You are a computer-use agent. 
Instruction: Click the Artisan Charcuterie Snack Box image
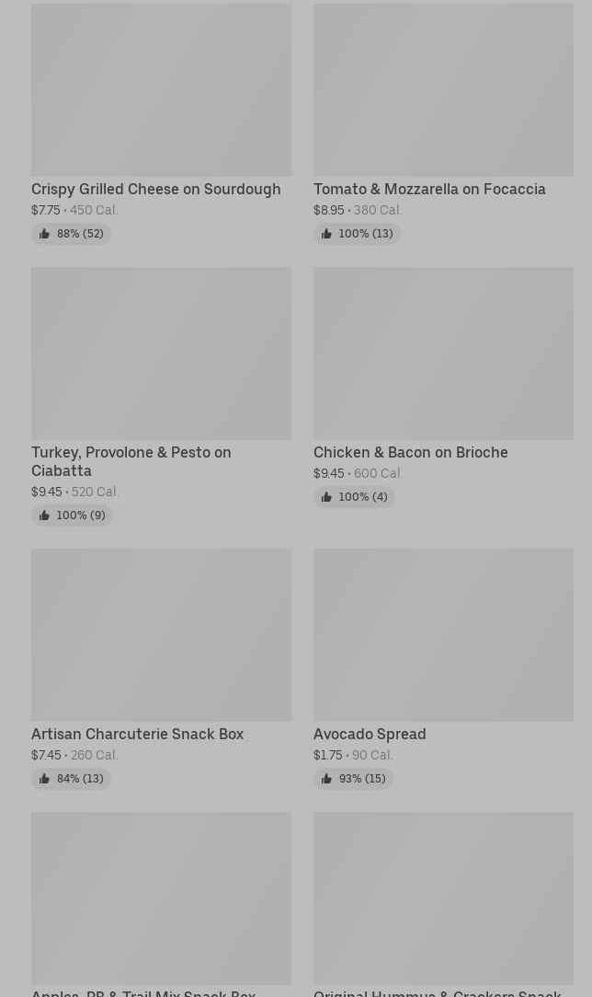tap(161, 635)
